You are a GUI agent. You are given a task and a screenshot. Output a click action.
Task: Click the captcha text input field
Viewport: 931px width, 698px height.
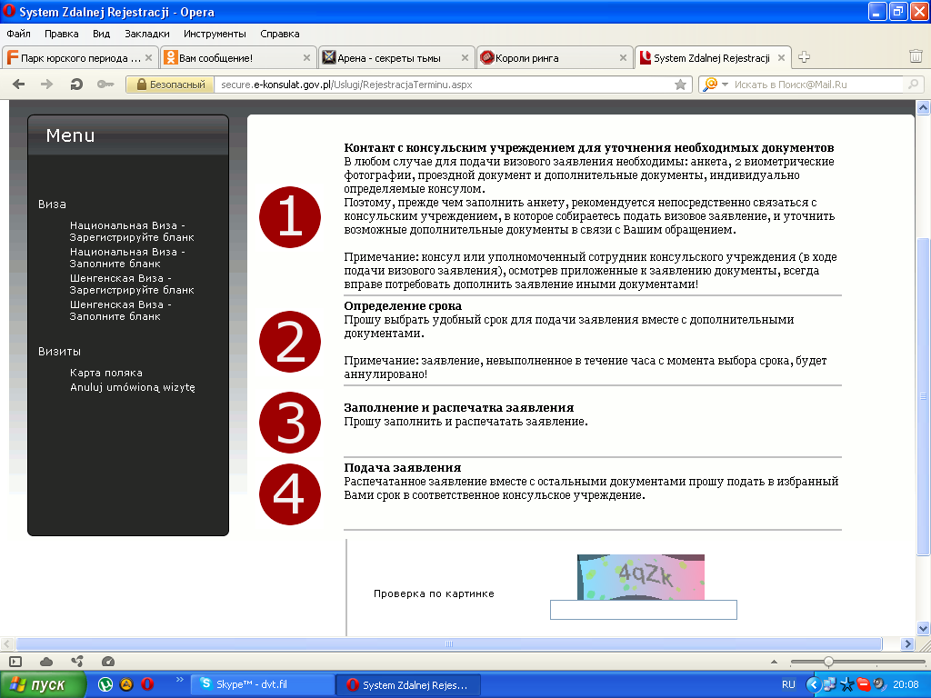coord(643,610)
